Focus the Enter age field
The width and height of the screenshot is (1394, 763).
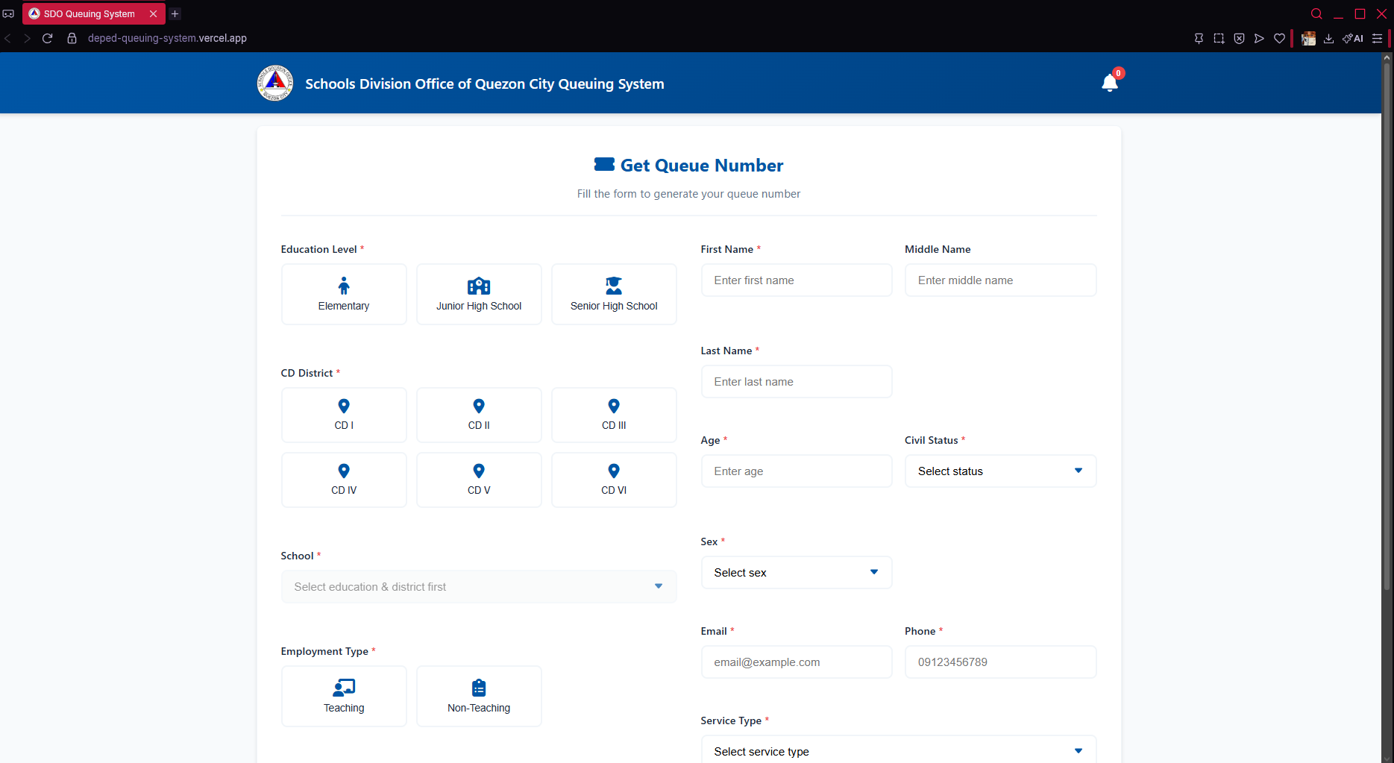(x=797, y=471)
